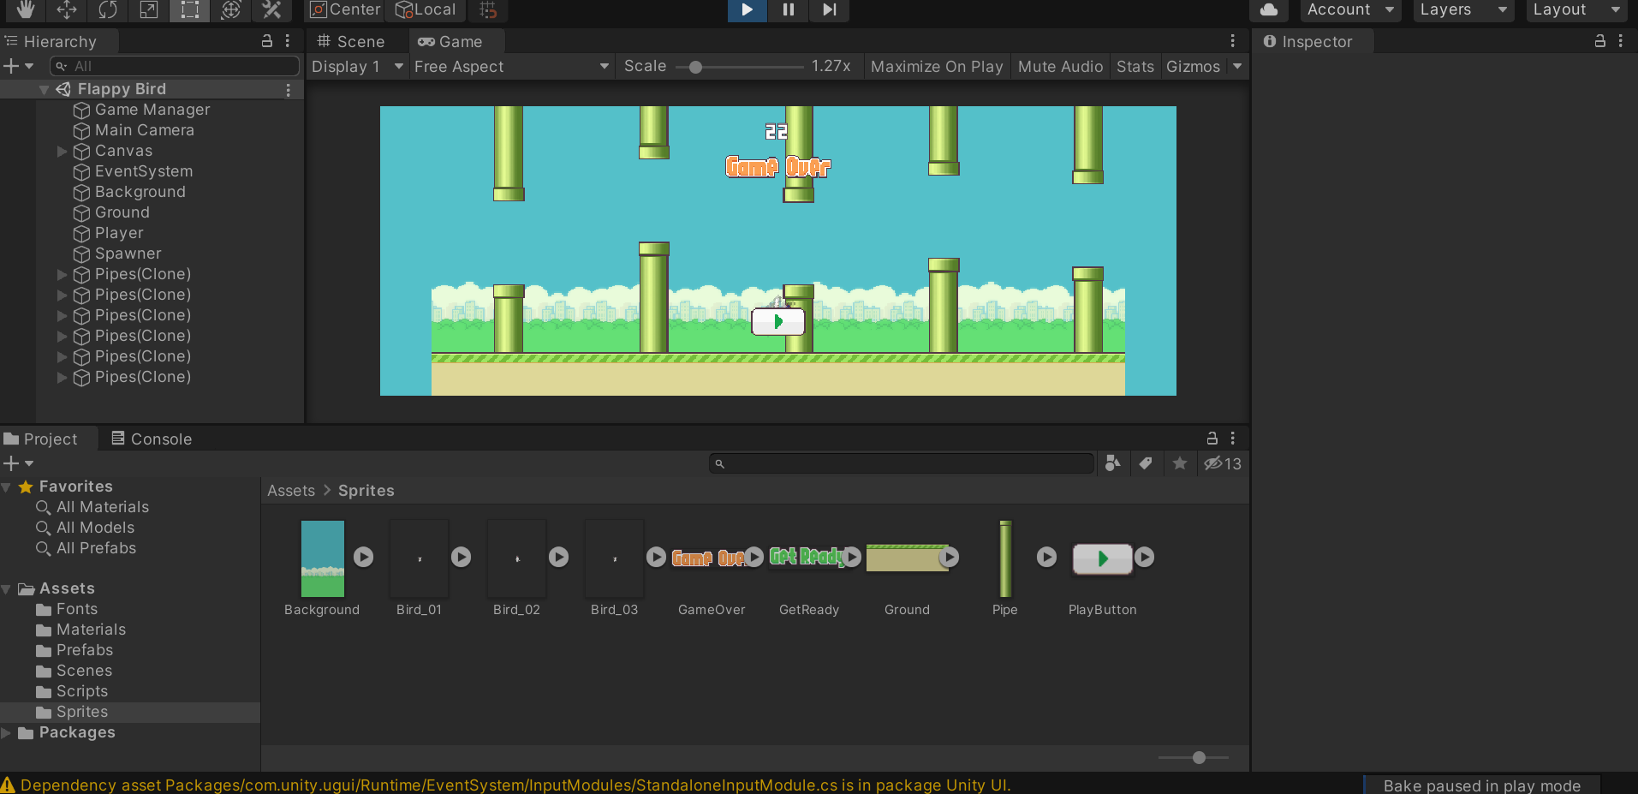Click Assets in the breadcrumb path

point(291,491)
